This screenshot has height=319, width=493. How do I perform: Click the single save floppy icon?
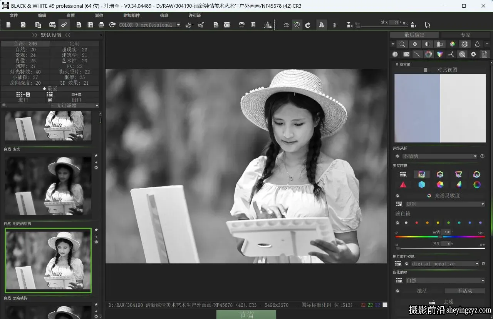click(79, 25)
